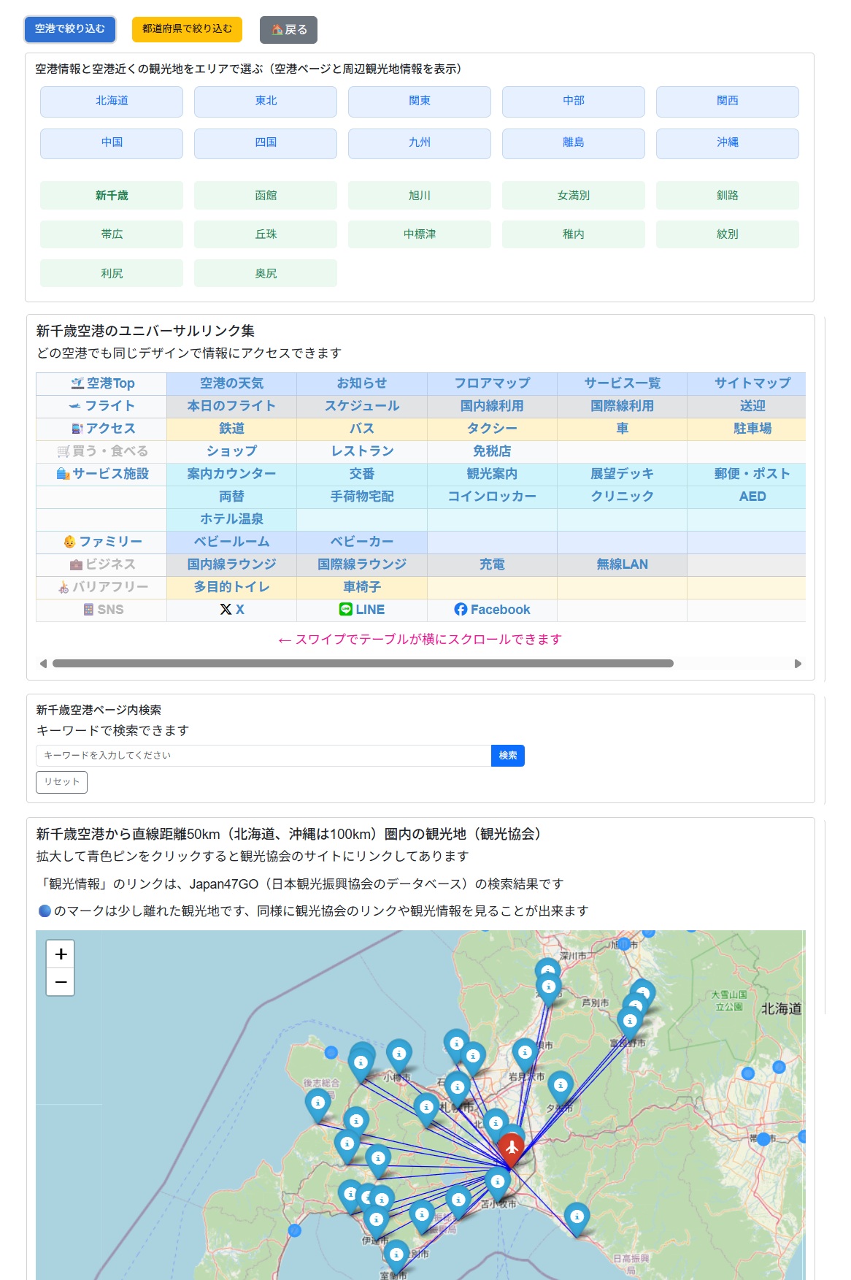Click the ファミリー row header
The height and width of the screenshot is (1280, 851).
[102, 542]
